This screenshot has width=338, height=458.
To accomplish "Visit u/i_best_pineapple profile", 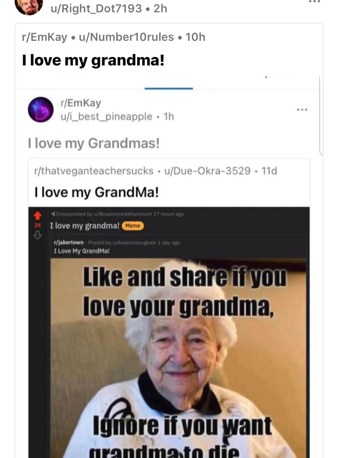I will click(x=107, y=116).
